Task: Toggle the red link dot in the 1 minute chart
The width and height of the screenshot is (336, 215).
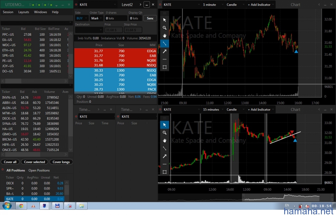Action: pos(160,5)
